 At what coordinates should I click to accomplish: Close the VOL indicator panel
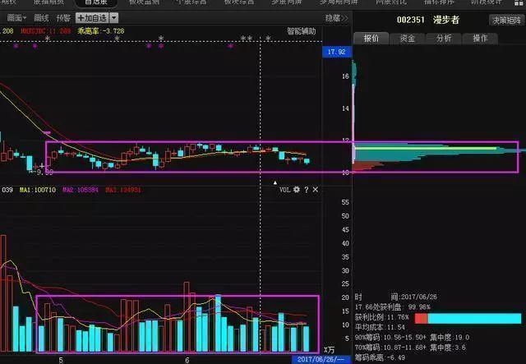[316, 190]
